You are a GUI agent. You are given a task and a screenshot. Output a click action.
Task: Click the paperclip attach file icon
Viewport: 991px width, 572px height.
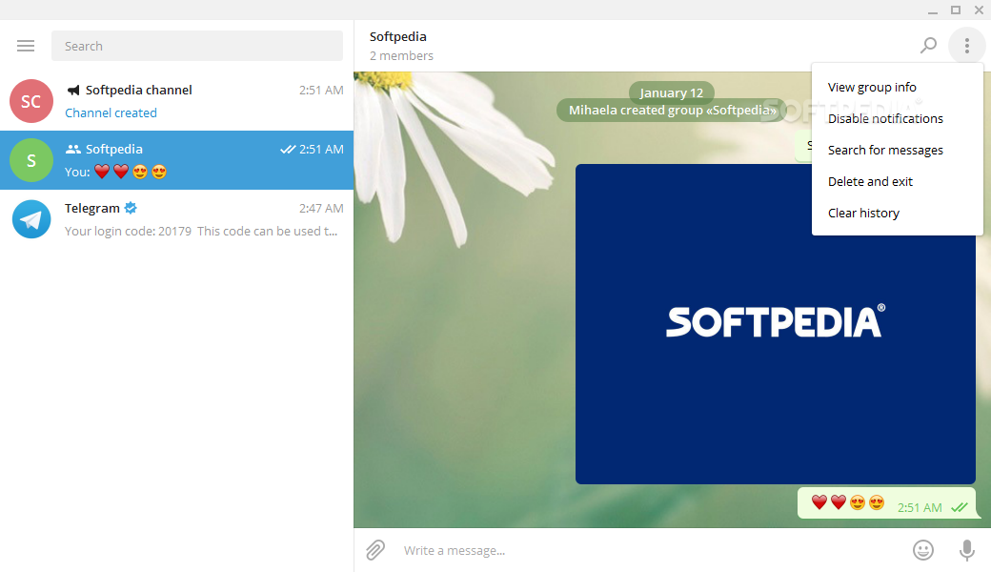click(375, 550)
